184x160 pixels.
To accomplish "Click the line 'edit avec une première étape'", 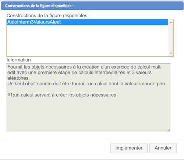I will (x=79, y=72).
